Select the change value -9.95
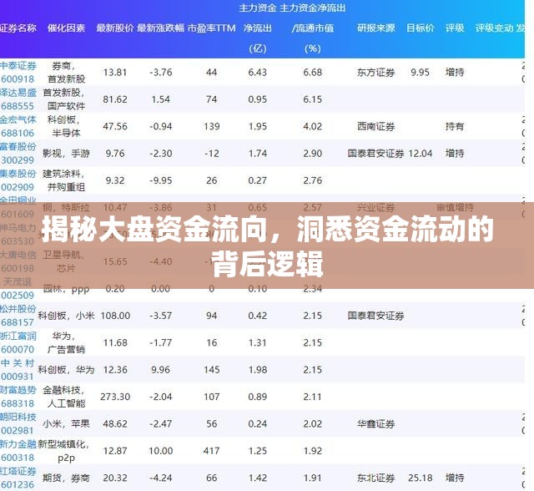 pos(161,180)
